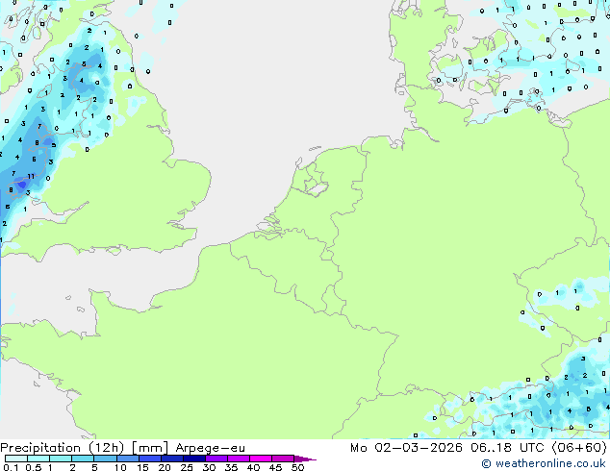Screen dimensions: 610x471
Task: Click the '20' legend value
Action: (165, 467)
